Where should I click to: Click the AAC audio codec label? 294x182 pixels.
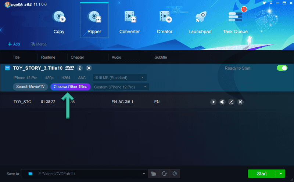pyautogui.click(x=82, y=78)
